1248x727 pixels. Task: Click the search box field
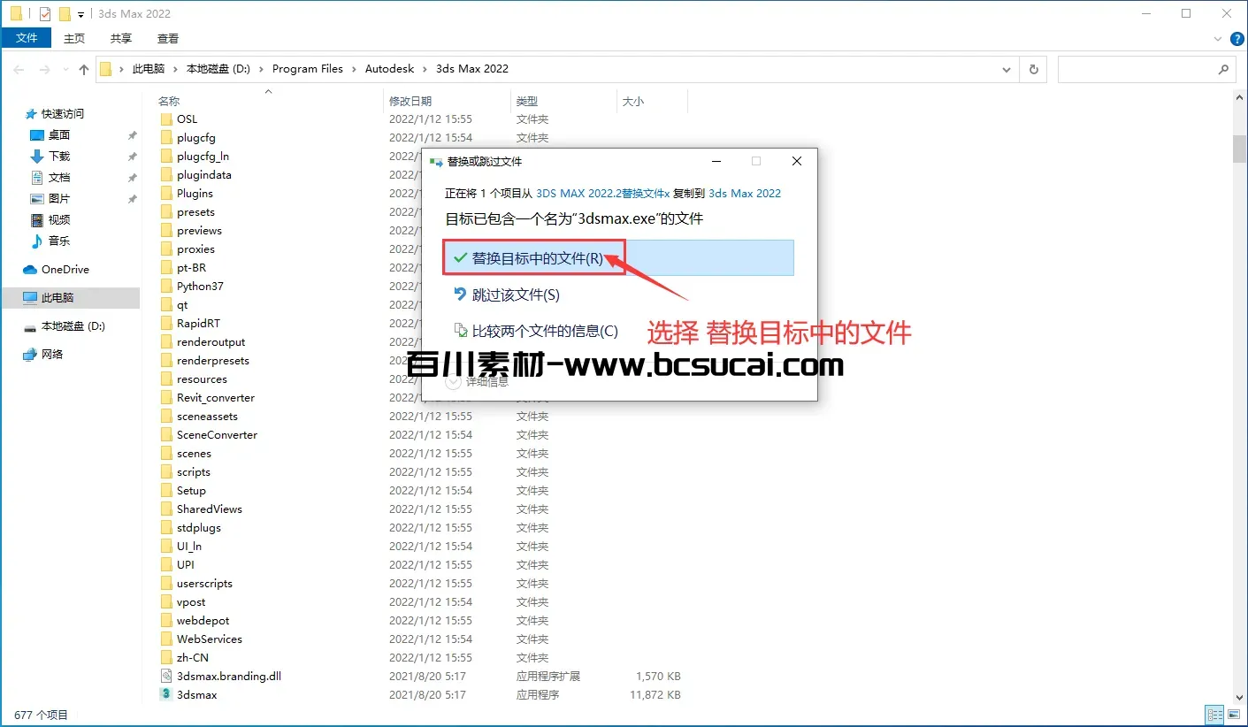[x=1145, y=69]
